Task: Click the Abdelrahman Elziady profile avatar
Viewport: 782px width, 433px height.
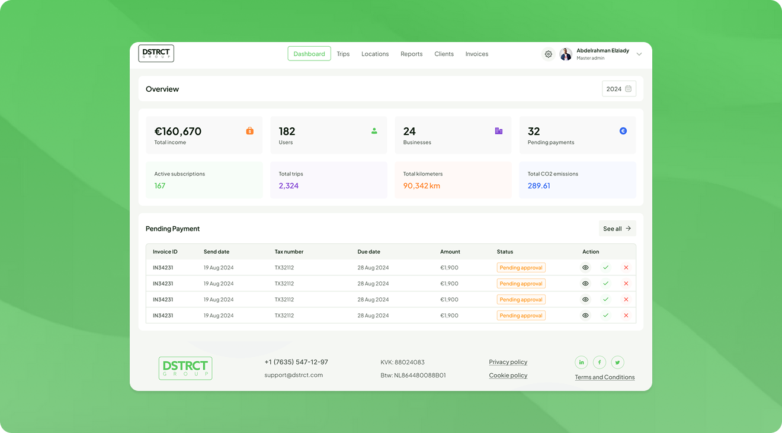Action: tap(566, 54)
